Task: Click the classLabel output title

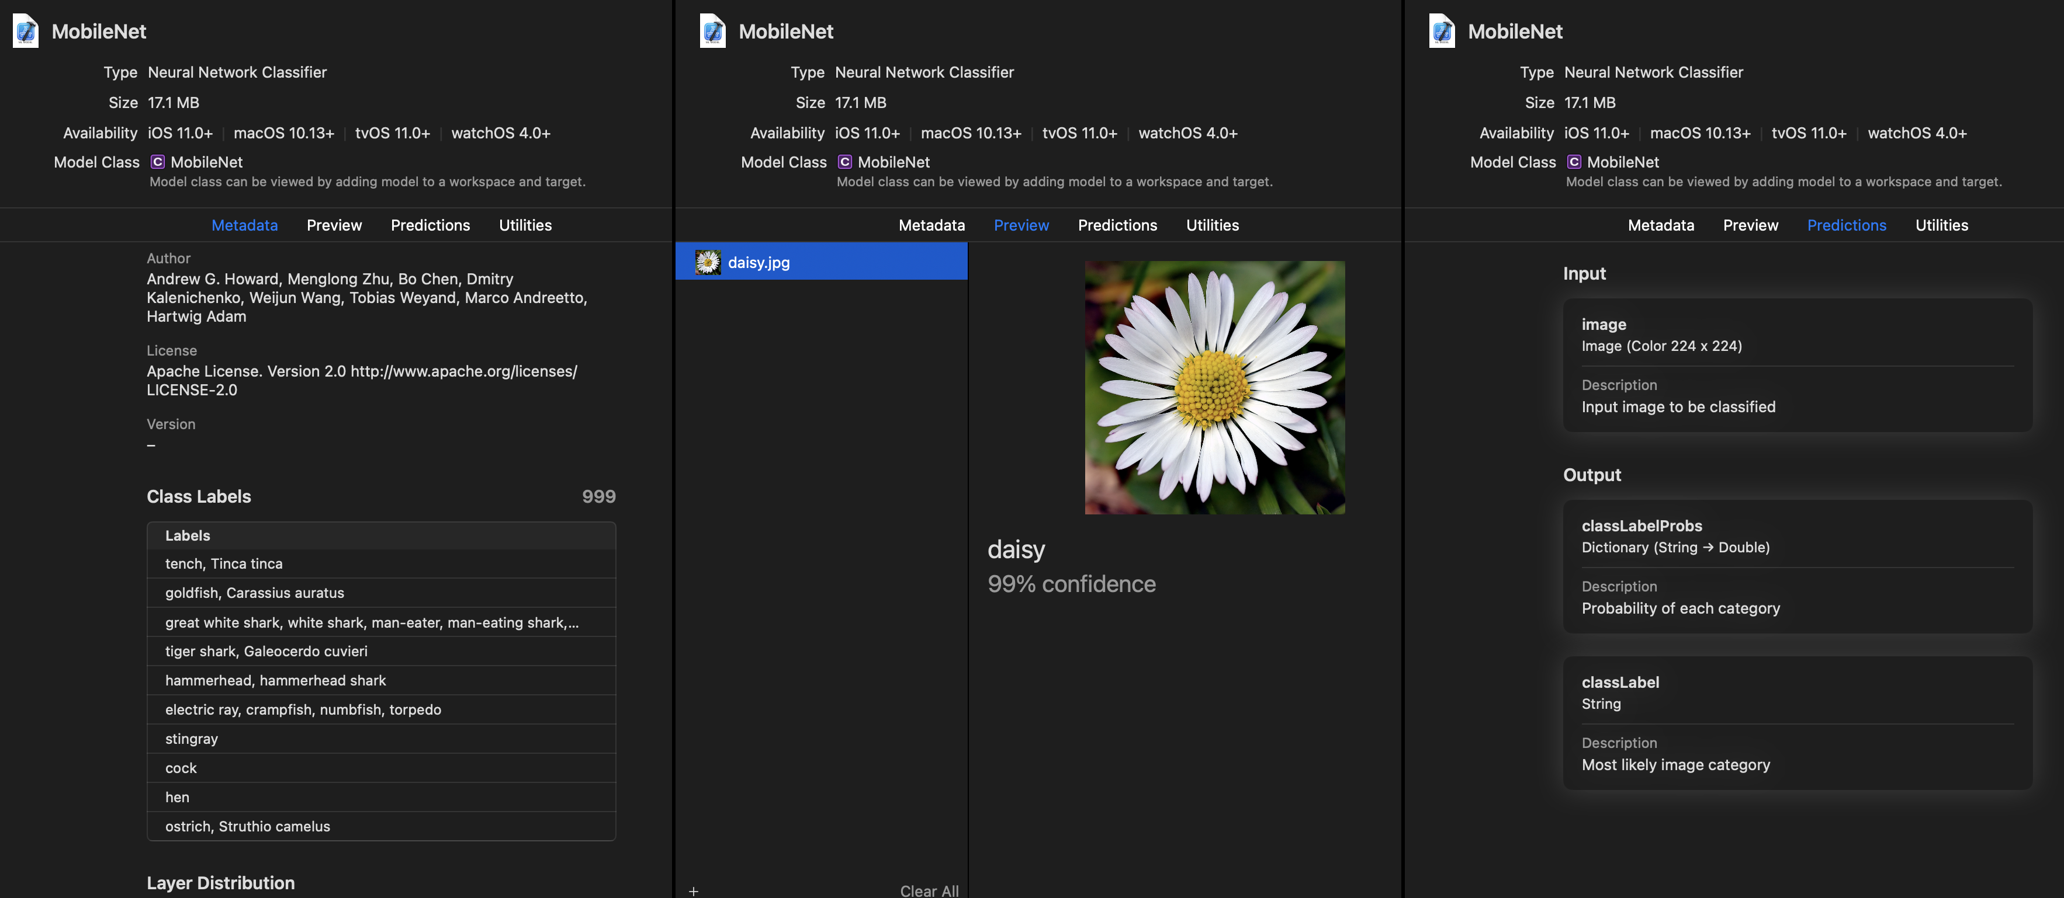Action: [1620, 682]
